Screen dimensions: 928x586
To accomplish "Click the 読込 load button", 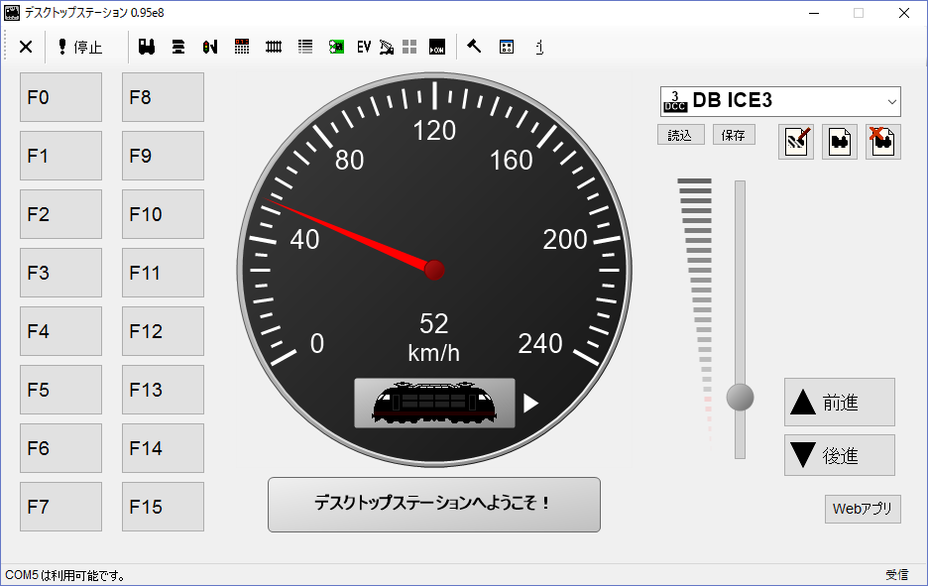I will pos(680,135).
